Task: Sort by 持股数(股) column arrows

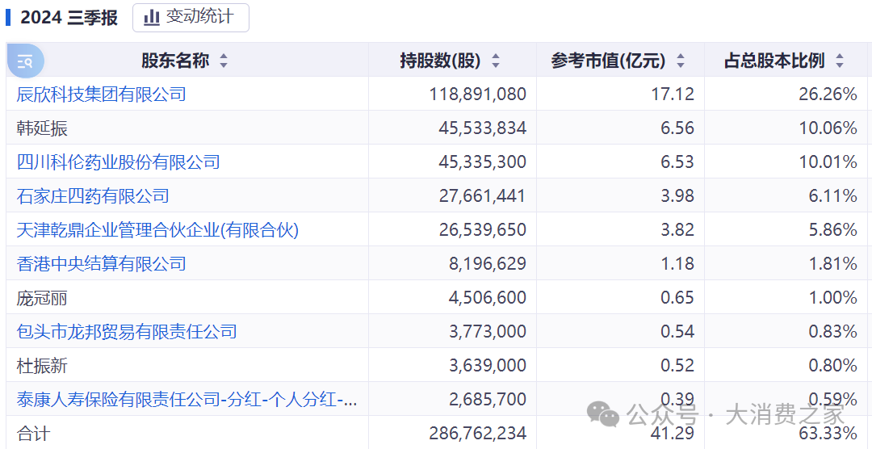Action: 496,61
